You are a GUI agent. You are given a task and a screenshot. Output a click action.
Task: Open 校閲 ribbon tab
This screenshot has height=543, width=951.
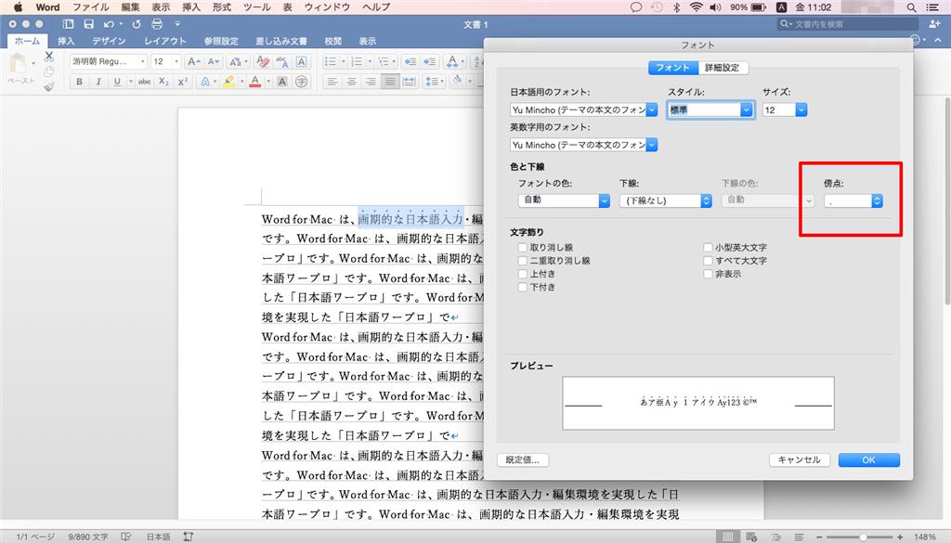(333, 41)
